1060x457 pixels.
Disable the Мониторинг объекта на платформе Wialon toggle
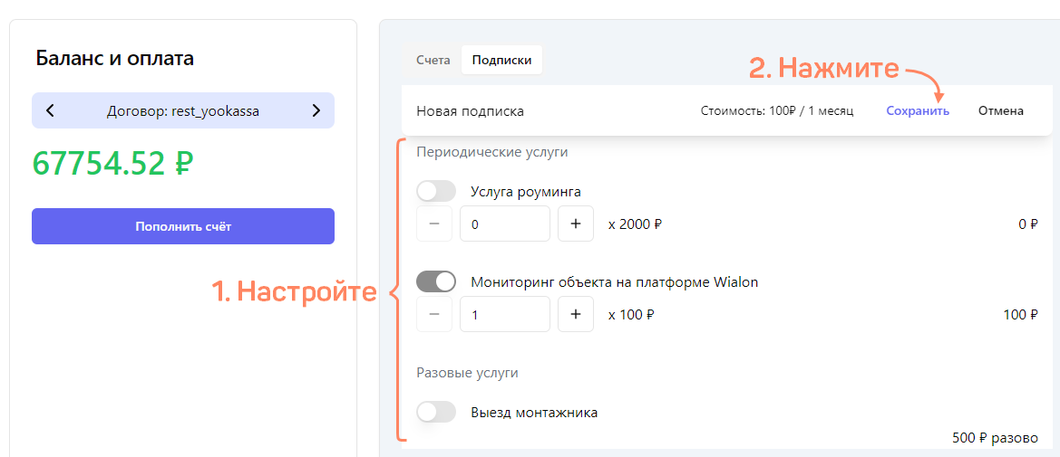pos(436,281)
